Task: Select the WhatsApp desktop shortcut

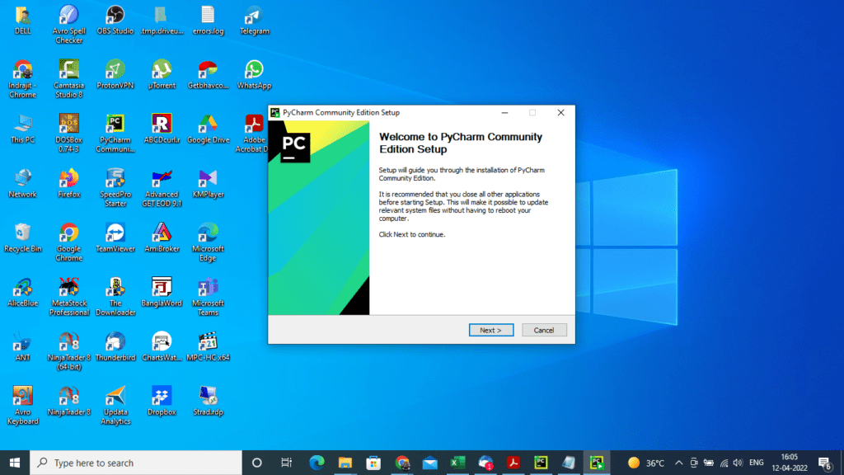Action: point(254,75)
